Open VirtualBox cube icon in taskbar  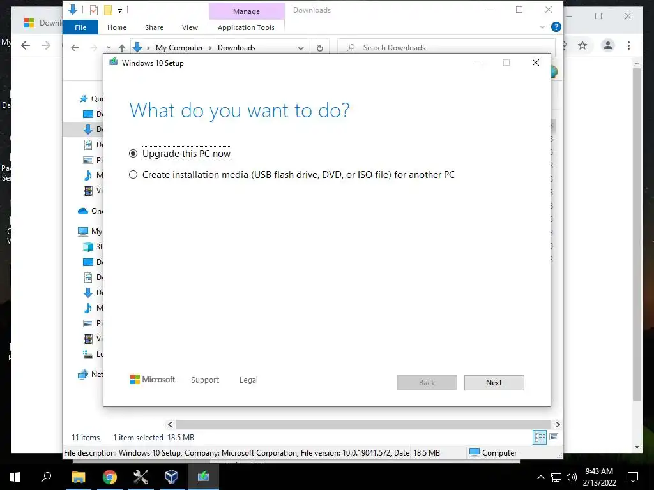pyautogui.click(x=171, y=477)
